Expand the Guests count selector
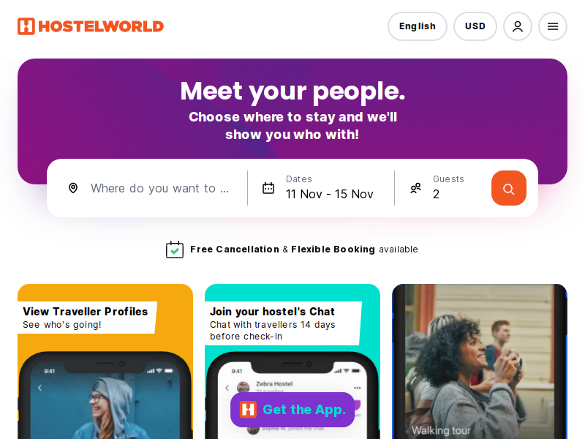The height and width of the screenshot is (439, 585). click(x=442, y=188)
